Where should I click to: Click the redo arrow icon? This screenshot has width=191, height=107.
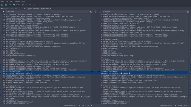tap(23, 5)
